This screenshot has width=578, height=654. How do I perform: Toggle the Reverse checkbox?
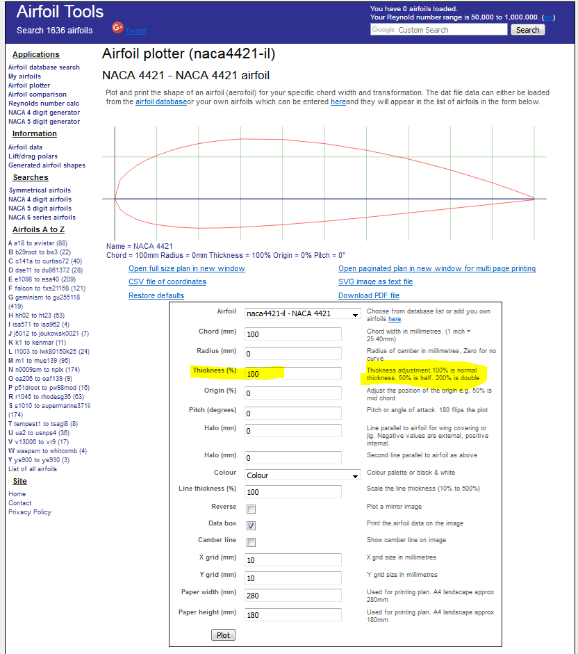(x=251, y=509)
